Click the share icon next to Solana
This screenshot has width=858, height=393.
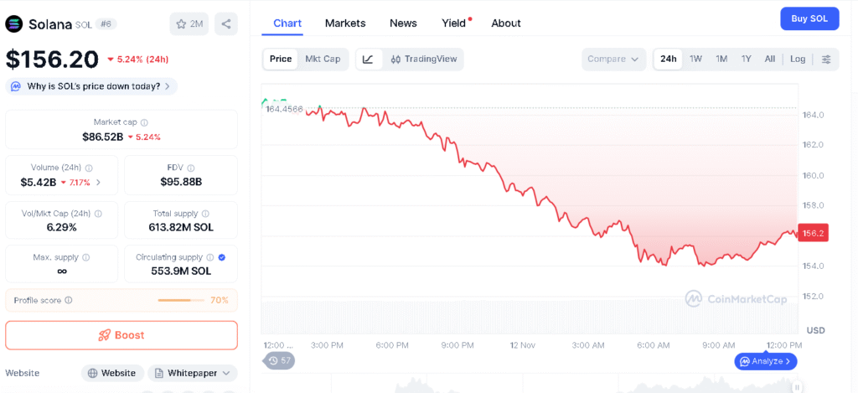(x=226, y=24)
